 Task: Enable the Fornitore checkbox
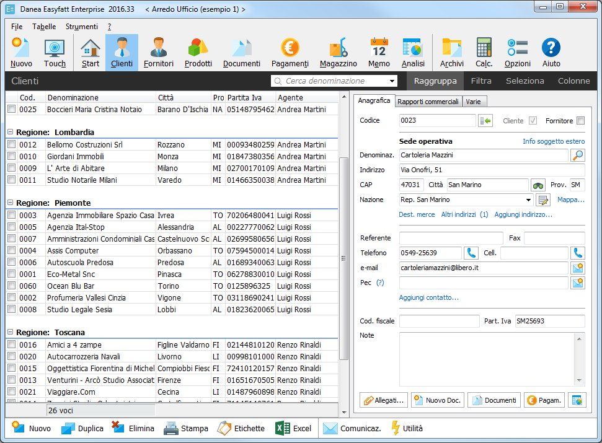(x=580, y=121)
